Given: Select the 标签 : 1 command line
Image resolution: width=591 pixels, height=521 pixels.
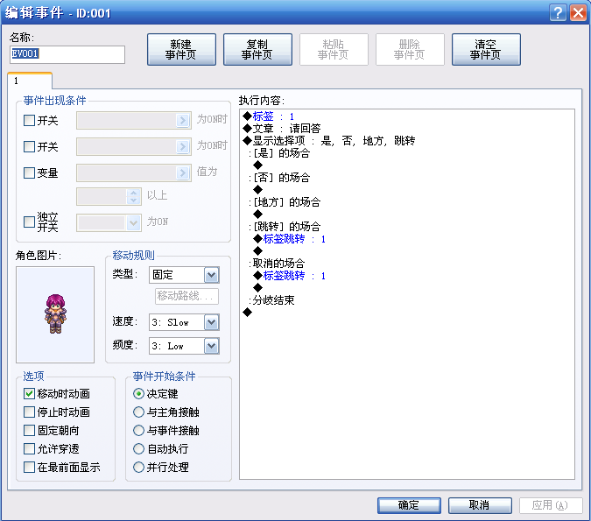Looking at the screenshot, I should point(269,116).
